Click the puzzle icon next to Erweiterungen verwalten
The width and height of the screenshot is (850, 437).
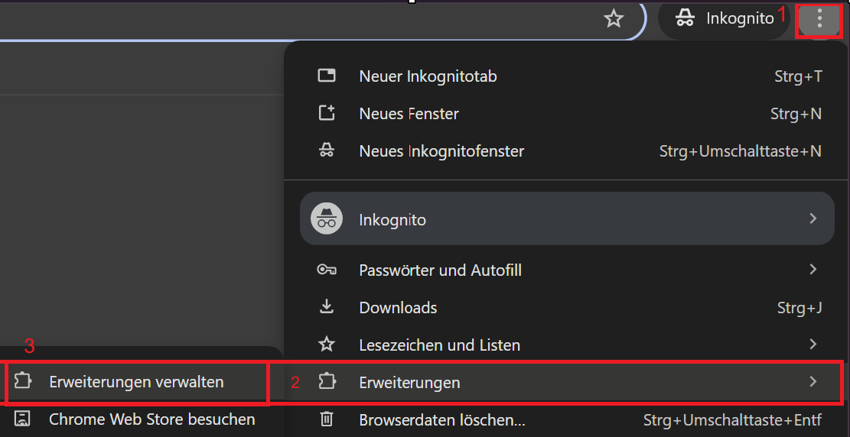coord(22,382)
